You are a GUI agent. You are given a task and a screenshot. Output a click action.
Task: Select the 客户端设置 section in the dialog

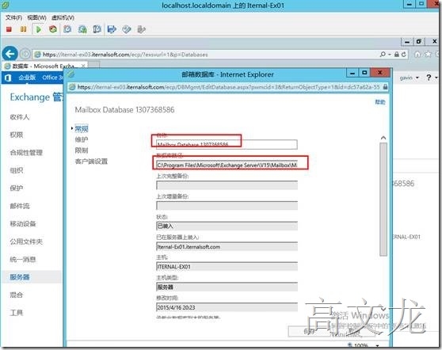91,162
